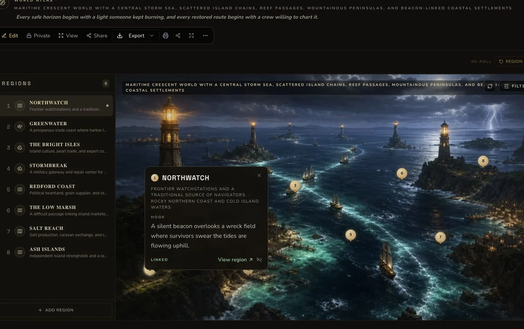The image size is (524, 329).
Task: Click the Redford Coast waves icon
Action: (20, 190)
